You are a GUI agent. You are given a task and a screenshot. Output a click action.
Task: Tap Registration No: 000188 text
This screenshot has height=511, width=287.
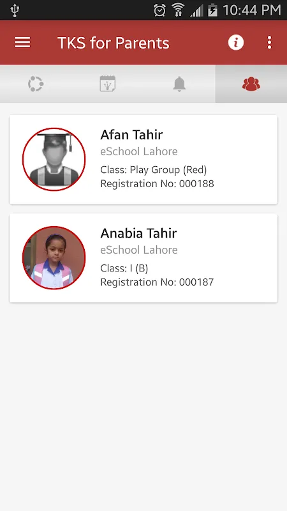(157, 184)
